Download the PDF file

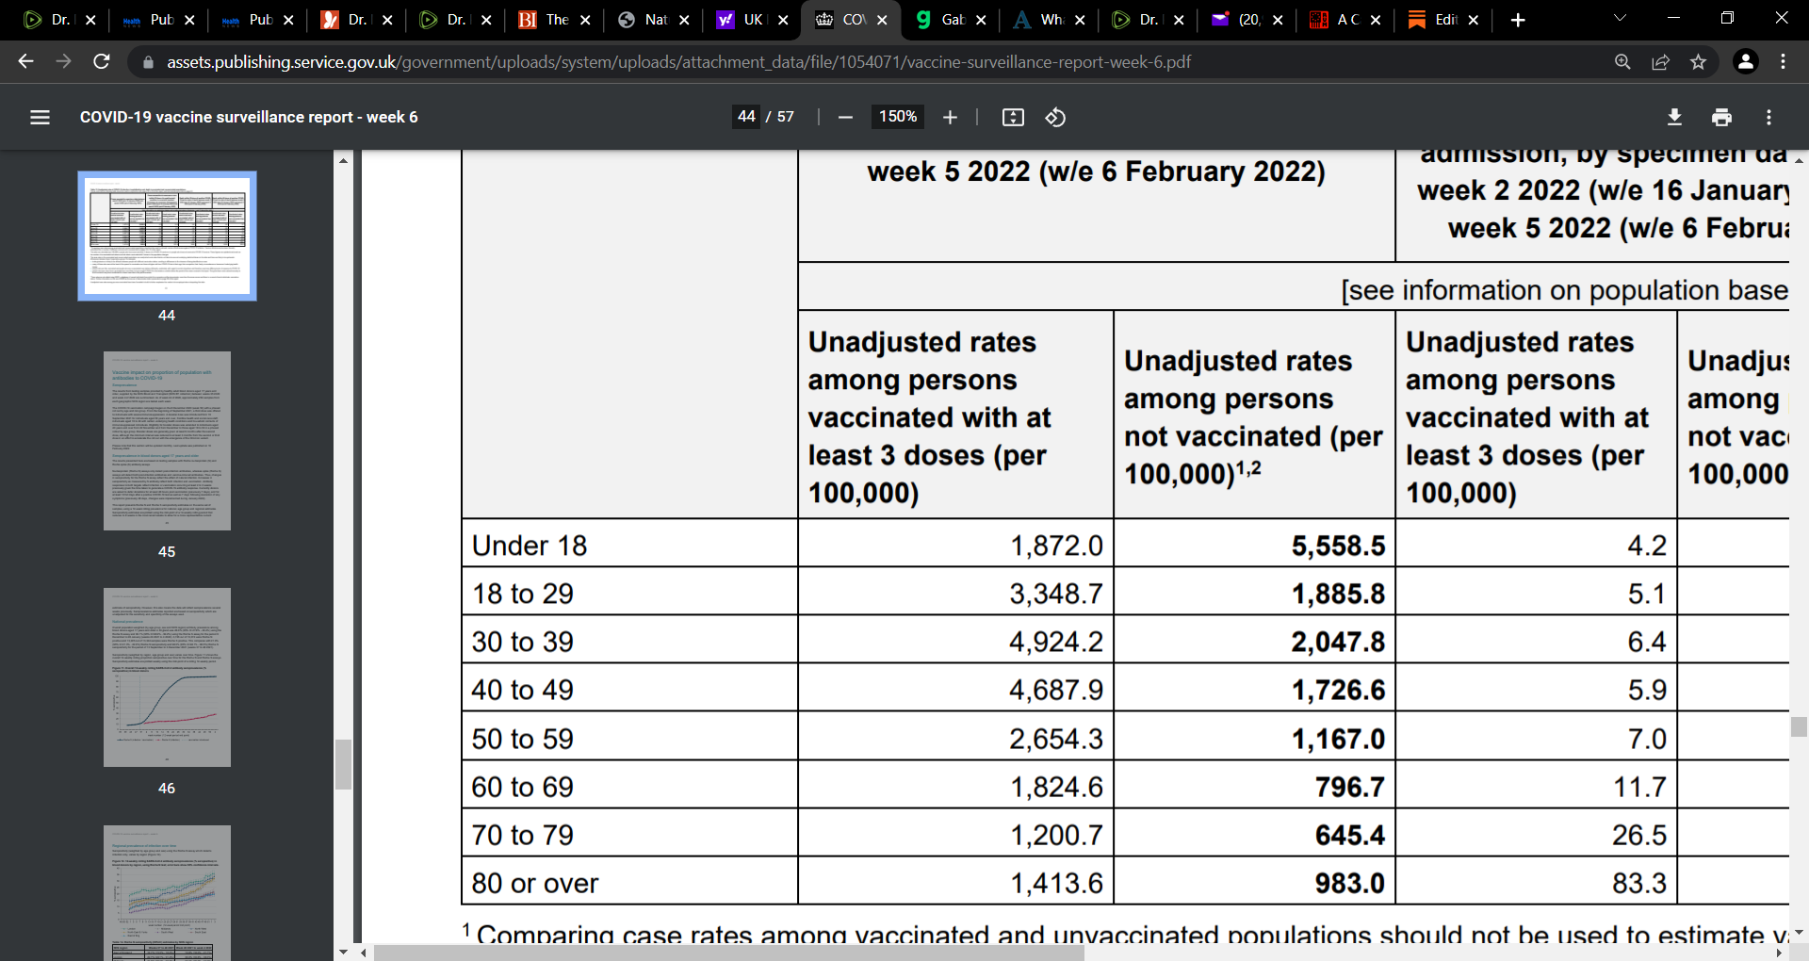[1674, 117]
